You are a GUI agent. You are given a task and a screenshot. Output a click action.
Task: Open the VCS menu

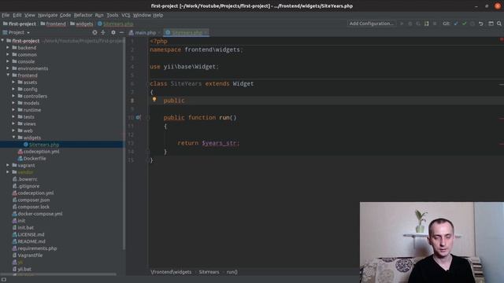[x=126, y=15]
